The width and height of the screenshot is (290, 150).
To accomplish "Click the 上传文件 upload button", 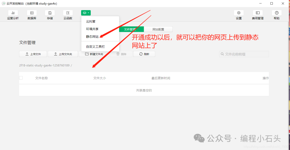I will (33, 54).
